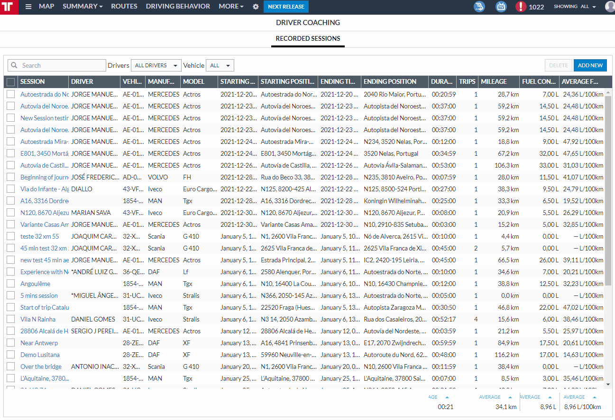Toggle the select-all checkbox in table header
The width and height of the screenshot is (615, 420).
click(x=11, y=82)
